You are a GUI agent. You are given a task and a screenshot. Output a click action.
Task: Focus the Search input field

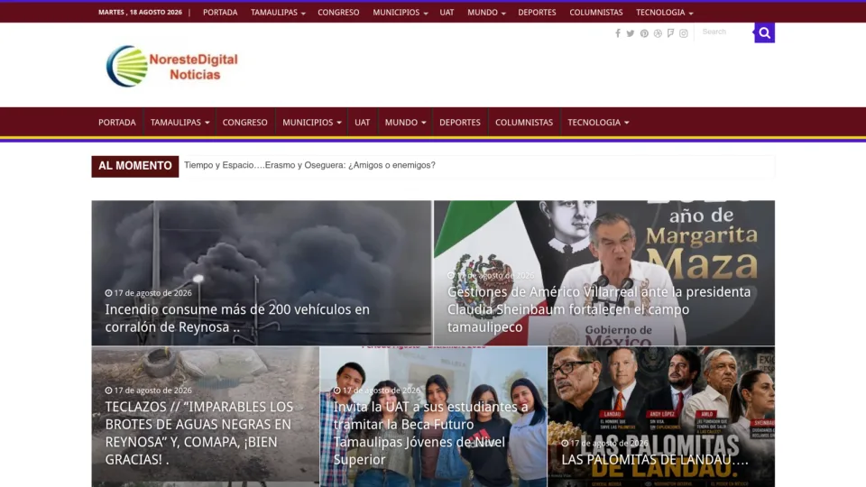pos(724,32)
